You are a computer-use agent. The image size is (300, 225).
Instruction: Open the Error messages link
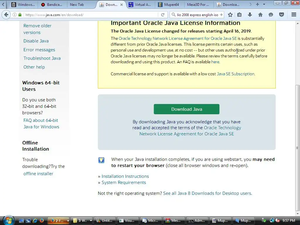coord(39,50)
